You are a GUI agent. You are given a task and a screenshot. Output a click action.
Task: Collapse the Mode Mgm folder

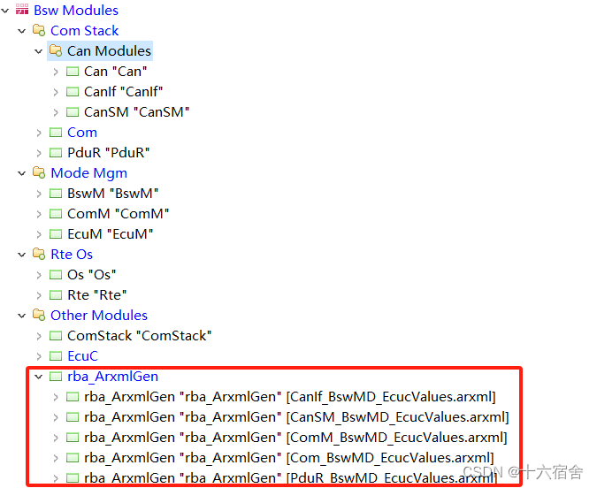pos(22,173)
